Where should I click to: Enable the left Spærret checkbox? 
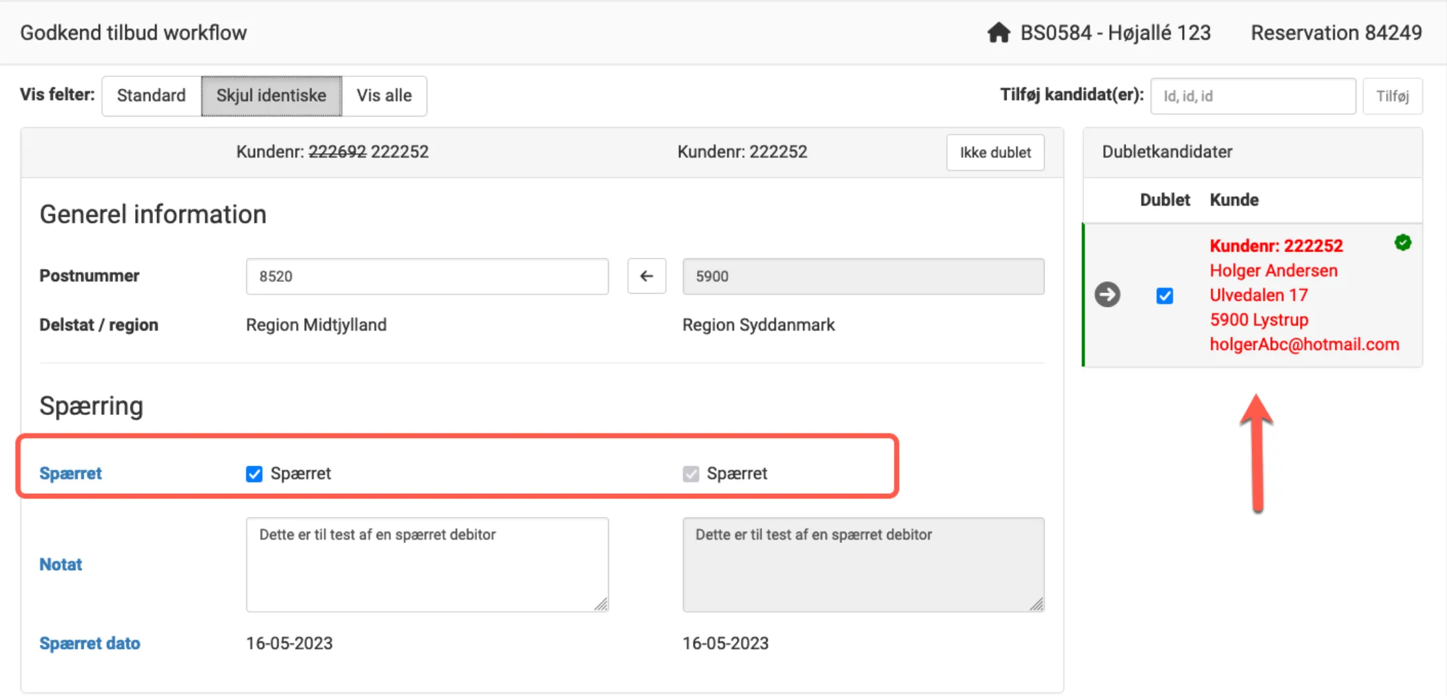tap(254, 473)
